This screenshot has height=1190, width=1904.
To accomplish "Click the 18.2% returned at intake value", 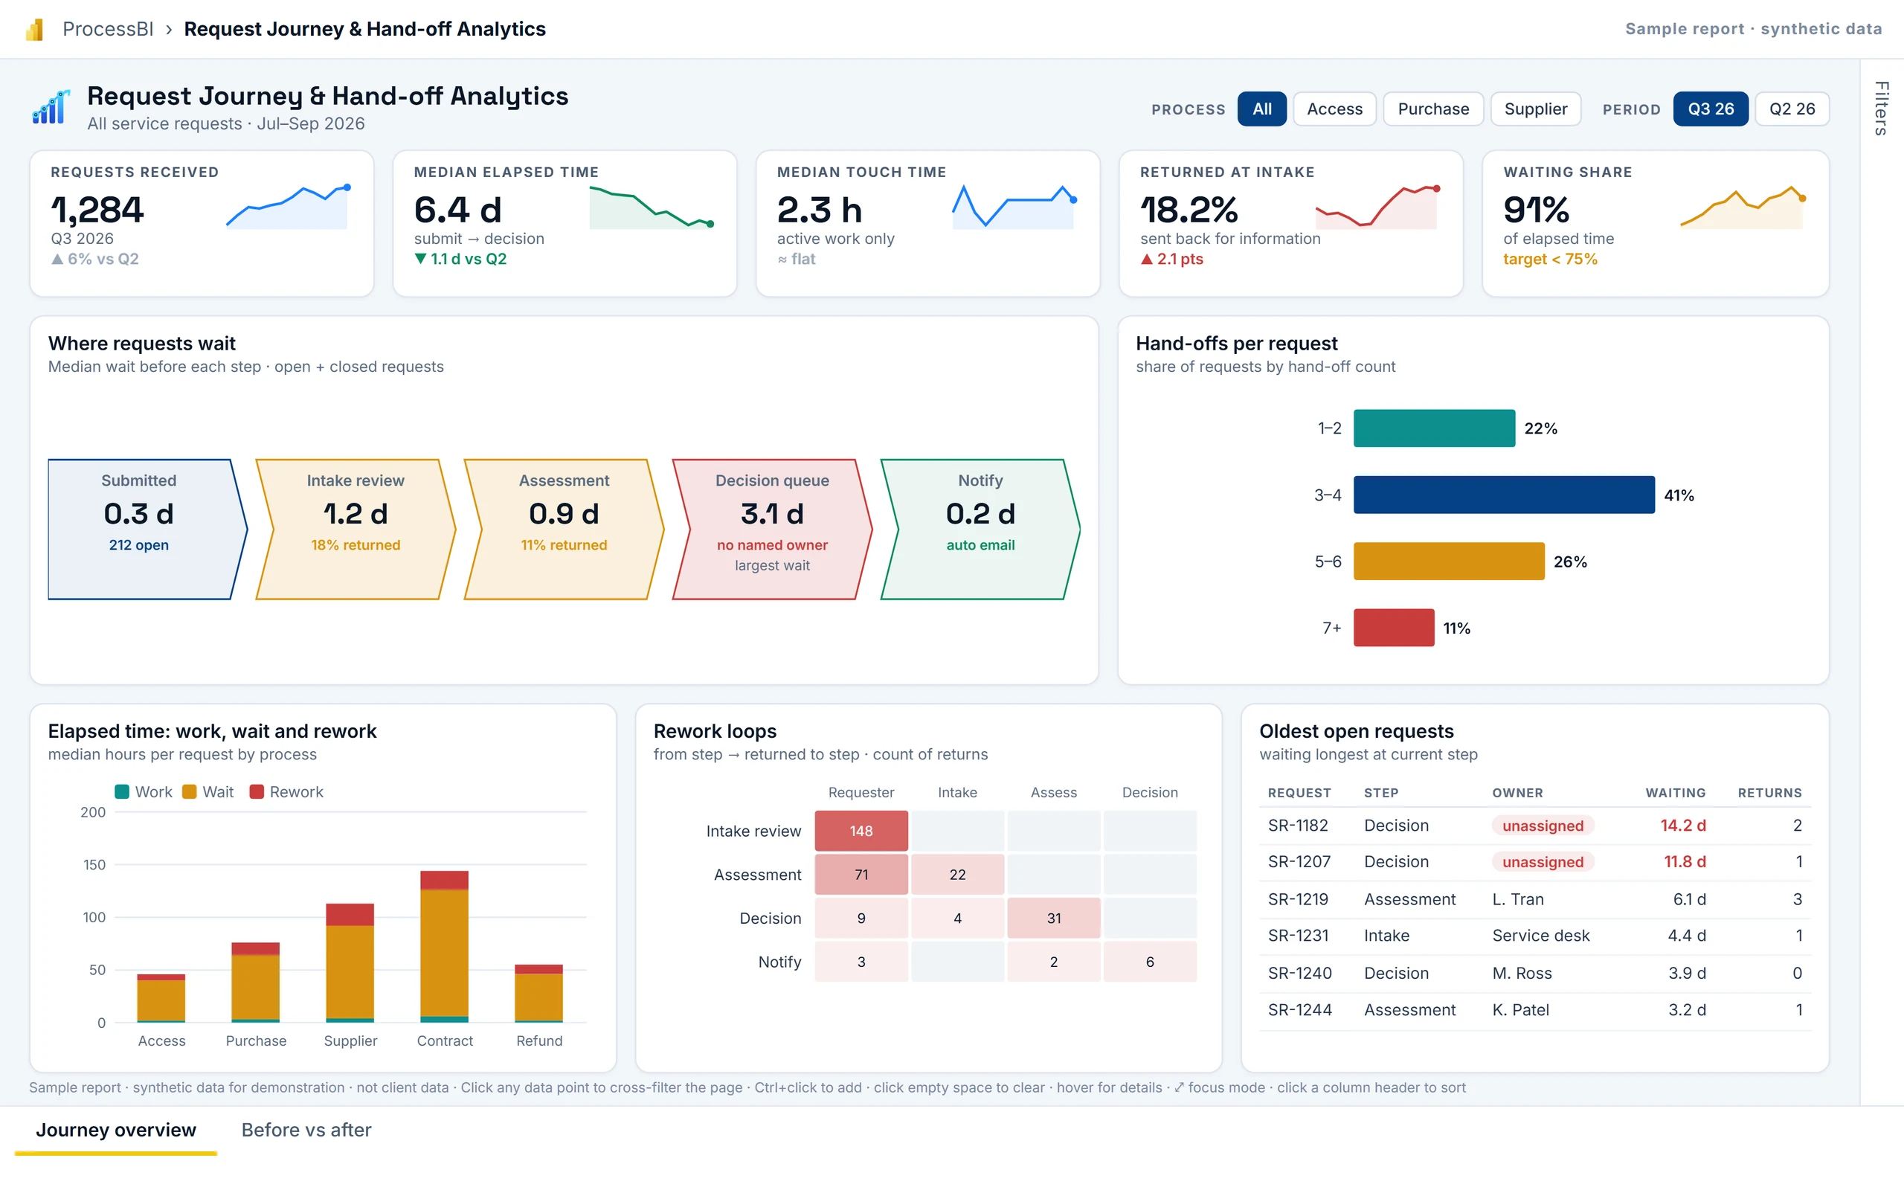I will coord(1189,210).
